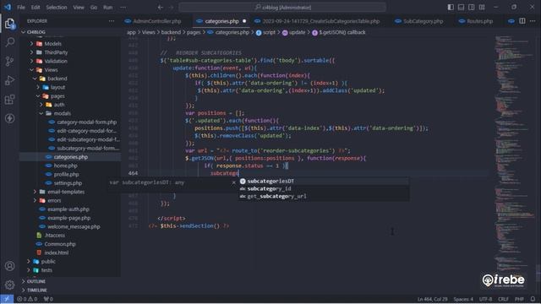The height and width of the screenshot is (304, 541).
Task: Expand the errors folder
Action: point(35,200)
